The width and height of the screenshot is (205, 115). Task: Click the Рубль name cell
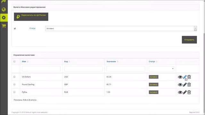click(x=24, y=92)
